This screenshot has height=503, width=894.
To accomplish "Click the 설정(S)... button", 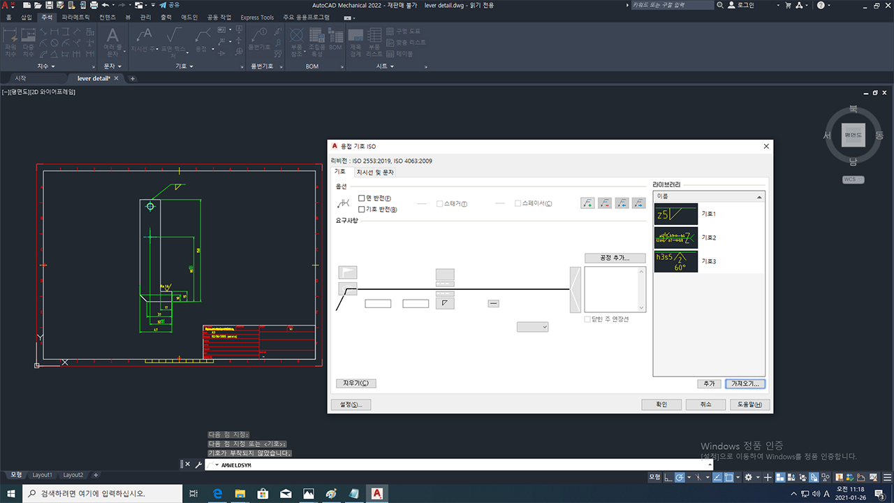I will [351, 404].
